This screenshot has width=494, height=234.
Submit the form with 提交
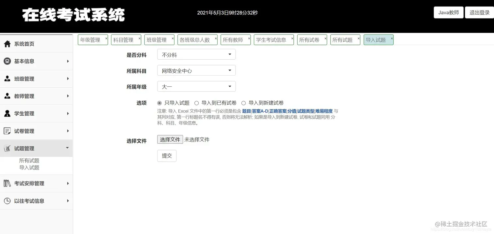167,156
